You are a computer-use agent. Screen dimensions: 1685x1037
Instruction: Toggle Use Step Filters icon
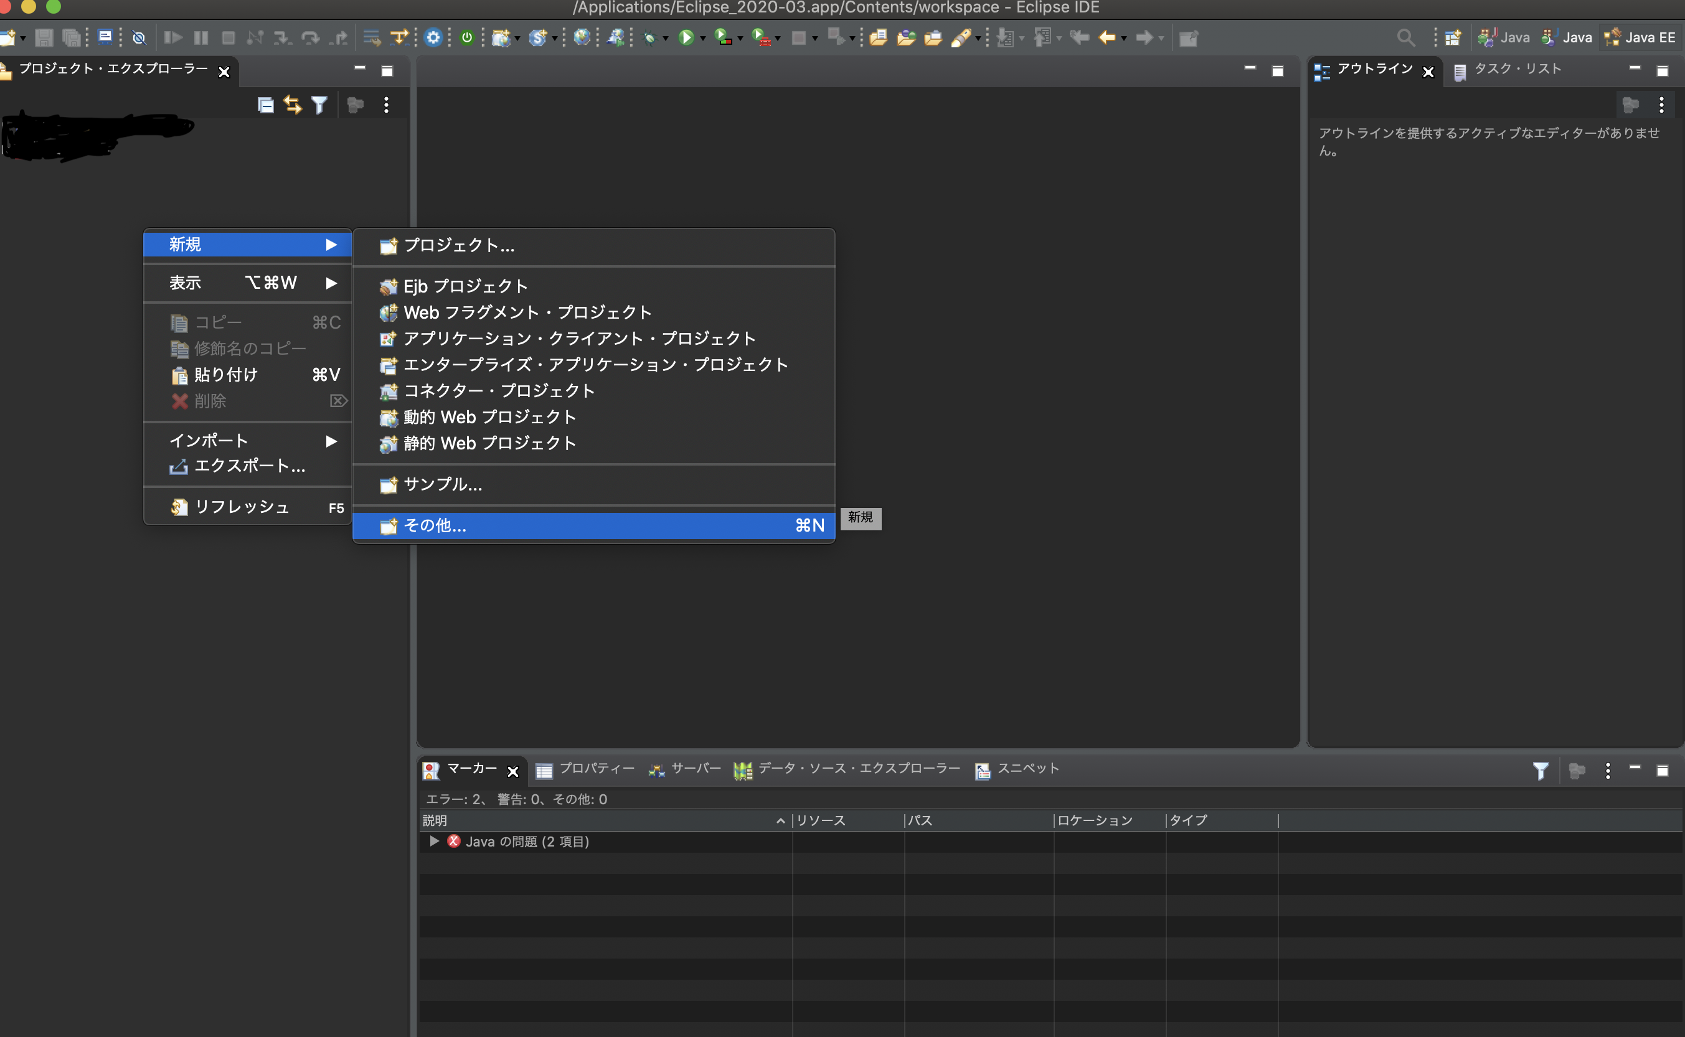click(399, 38)
